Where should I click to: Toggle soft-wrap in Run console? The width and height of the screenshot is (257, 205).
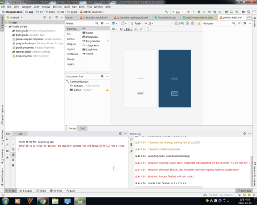click(13, 149)
